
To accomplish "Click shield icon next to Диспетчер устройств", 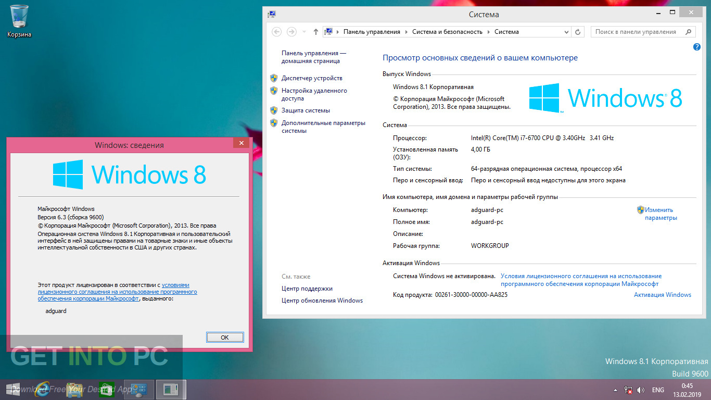I will 274,78.
